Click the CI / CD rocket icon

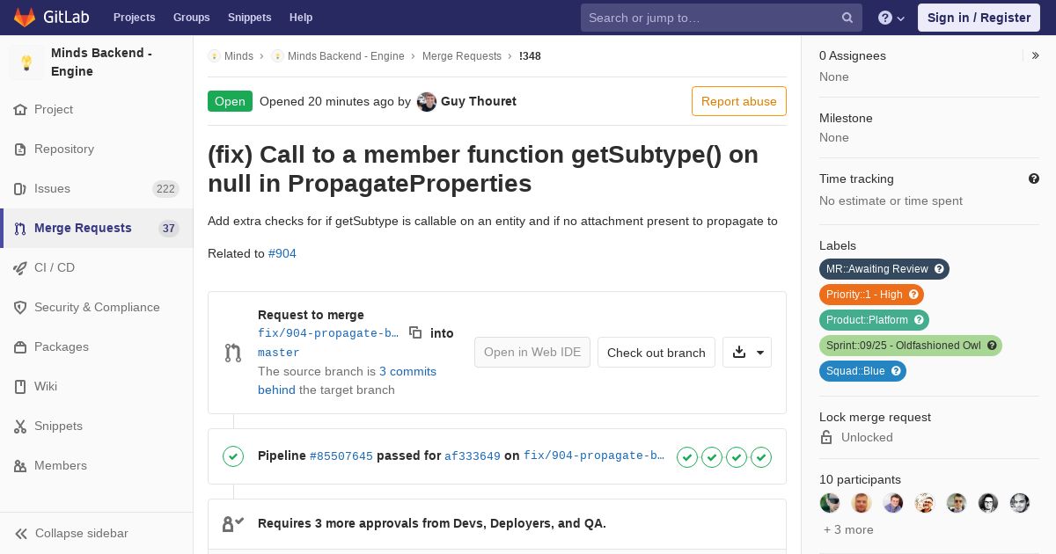coord(20,268)
